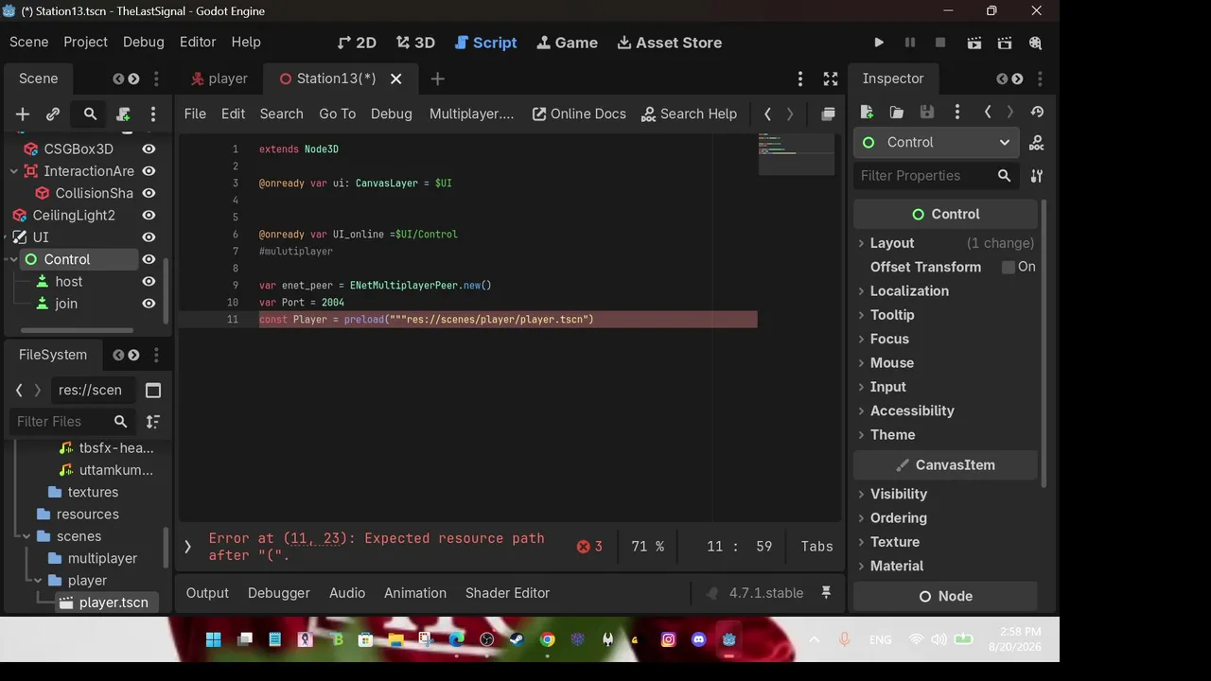The width and height of the screenshot is (1211, 681).
Task: Instantiate a child scene using the link icon
Action: [x=53, y=114]
